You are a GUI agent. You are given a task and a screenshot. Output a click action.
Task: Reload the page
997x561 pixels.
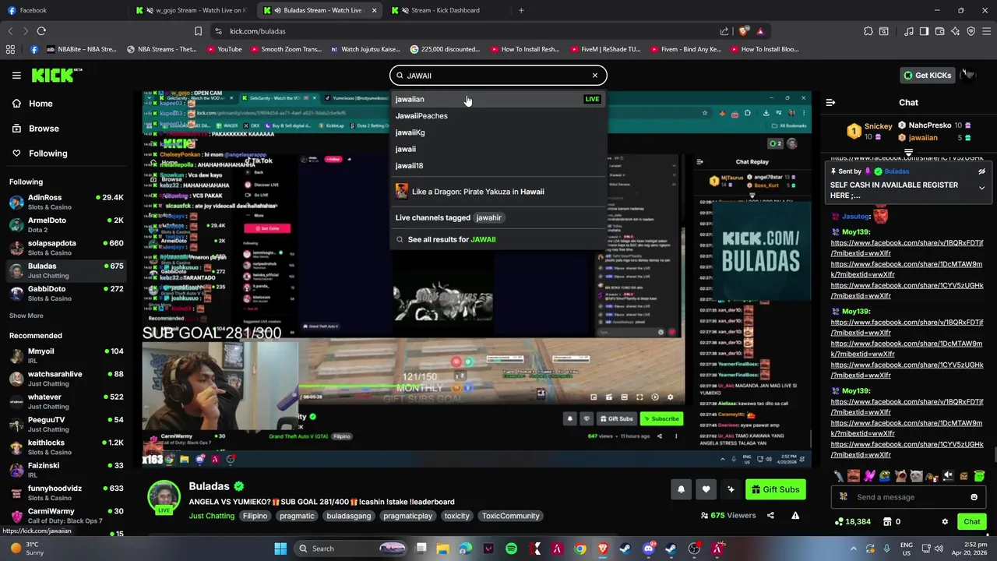click(41, 31)
